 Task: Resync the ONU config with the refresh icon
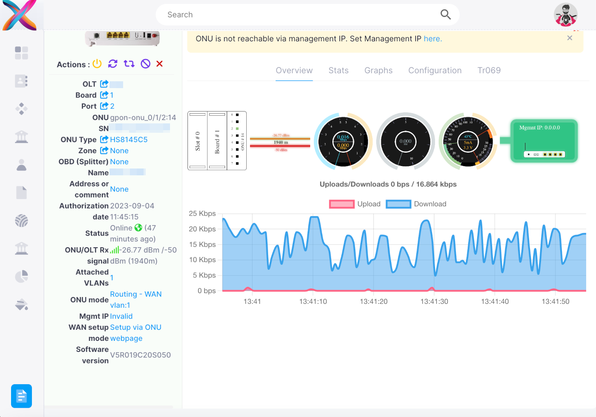(112, 64)
